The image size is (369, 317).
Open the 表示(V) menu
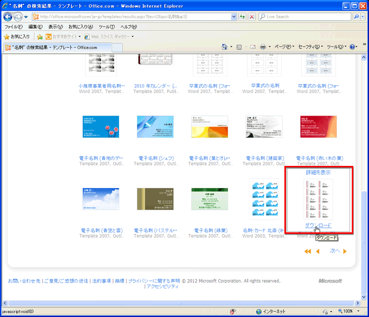point(56,27)
